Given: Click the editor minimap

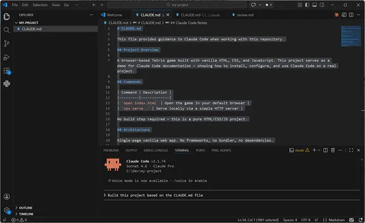Looking at the screenshot, I should [351, 36].
